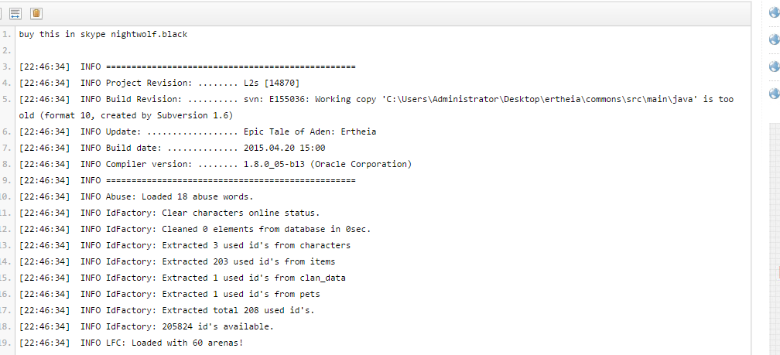The width and height of the screenshot is (780, 355).
Task: Click the bottom globe icon on the right
Action: click(x=774, y=94)
